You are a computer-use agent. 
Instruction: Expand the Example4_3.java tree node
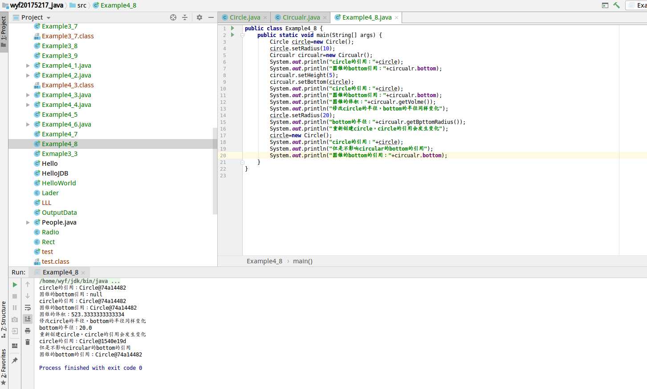pyautogui.click(x=28, y=95)
